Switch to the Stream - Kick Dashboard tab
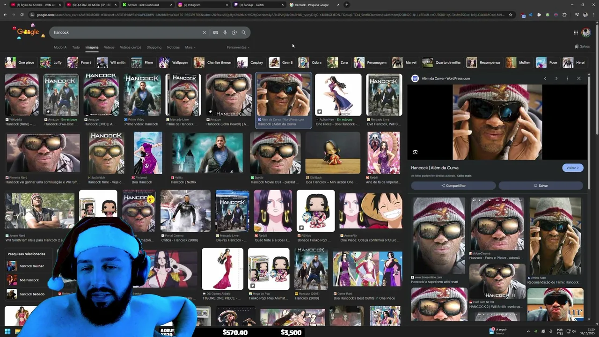This screenshot has width=599, height=337. (147, 5)
